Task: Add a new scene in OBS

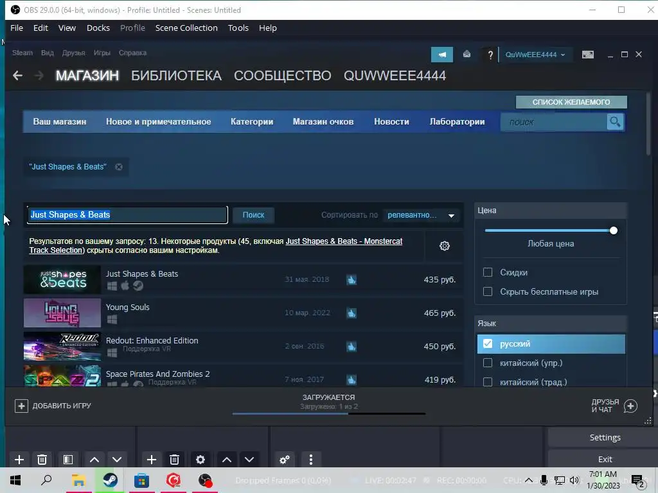Action: [x=19, y=460]
